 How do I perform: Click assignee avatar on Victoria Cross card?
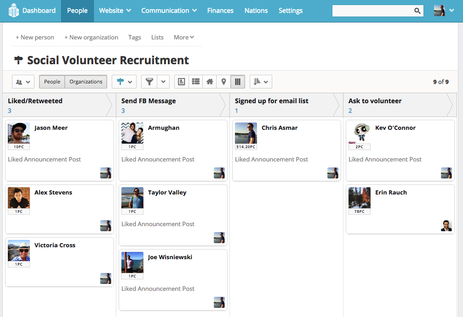point(106,278)
